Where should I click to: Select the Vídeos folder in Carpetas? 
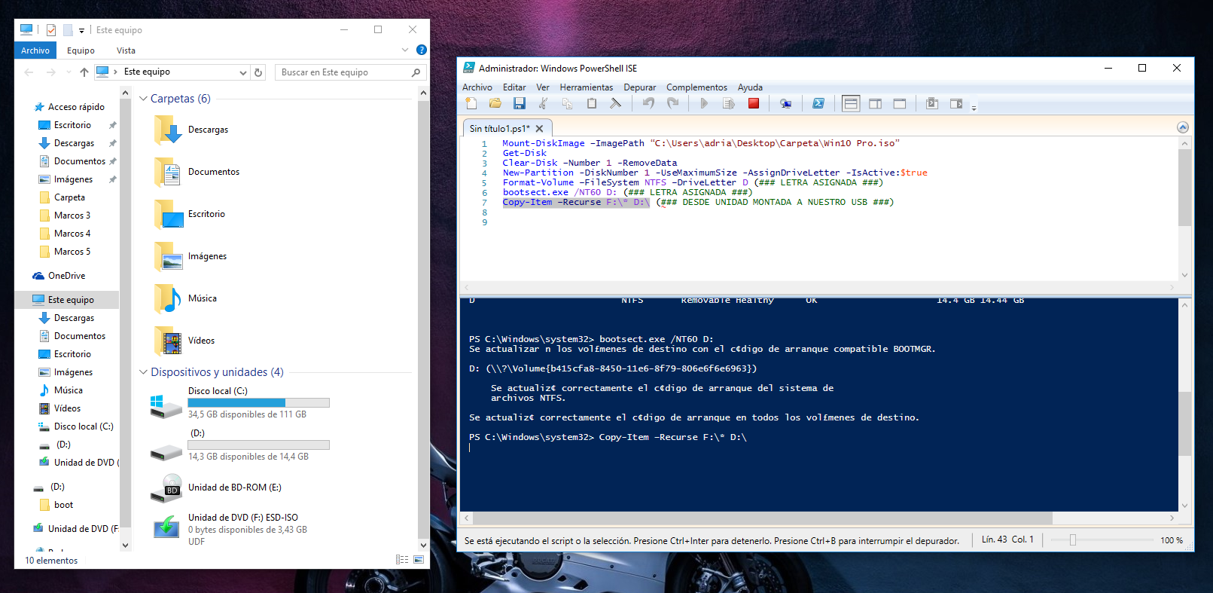(x=184, y=341)
